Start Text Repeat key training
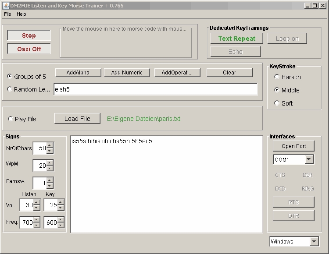Image resolution: width=329 pixels, height=254 pixels. tap(237, 39)
